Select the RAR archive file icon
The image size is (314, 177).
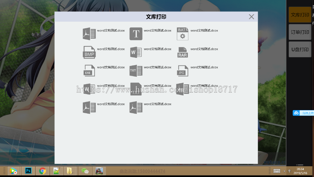coord(182,52)
